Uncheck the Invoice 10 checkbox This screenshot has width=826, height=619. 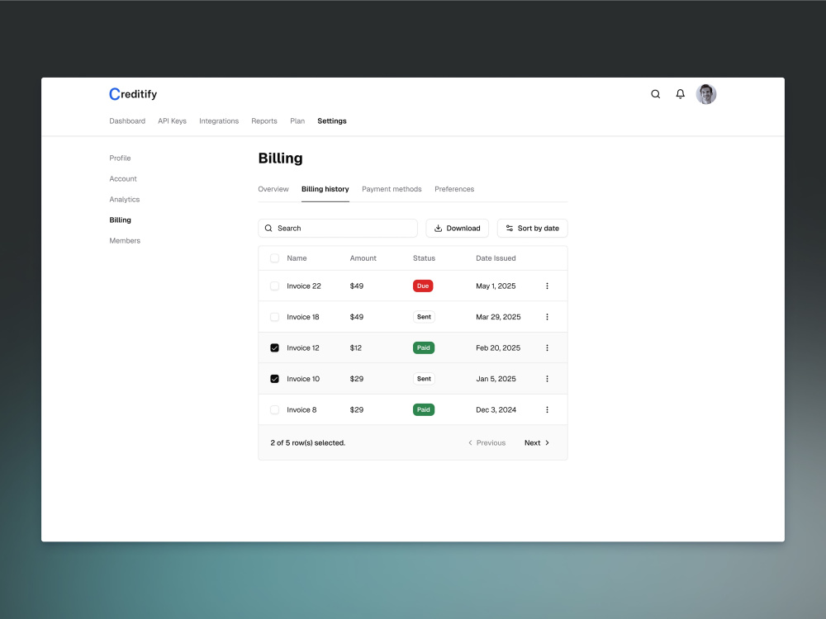point(274,379)
